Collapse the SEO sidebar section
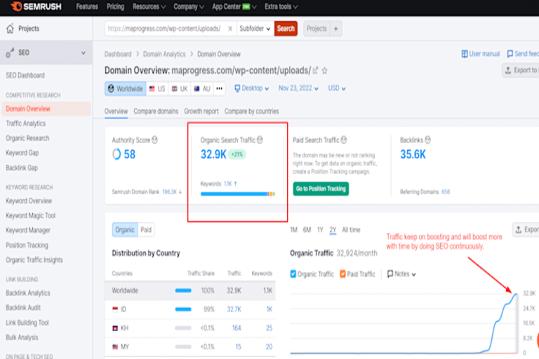The width and height of the screenshot is (539, 359). (x=84, y=53)
